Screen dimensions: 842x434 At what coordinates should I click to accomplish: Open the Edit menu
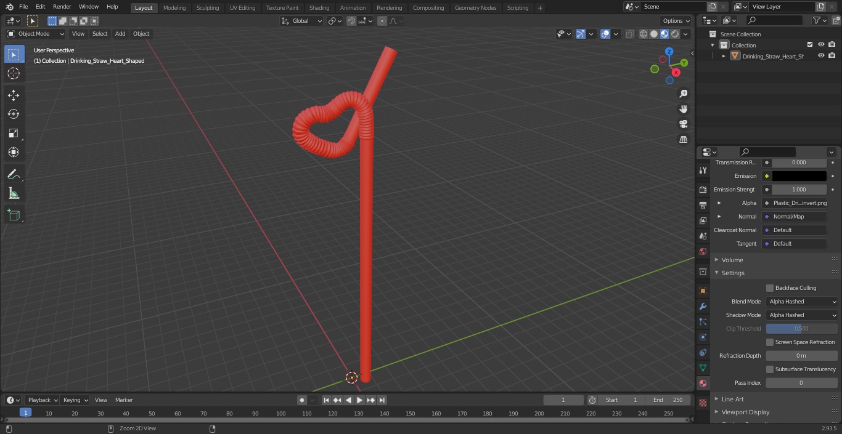pos(40,7)
